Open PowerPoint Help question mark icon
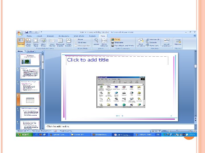 pyautogui.click(x=195, y=36)
